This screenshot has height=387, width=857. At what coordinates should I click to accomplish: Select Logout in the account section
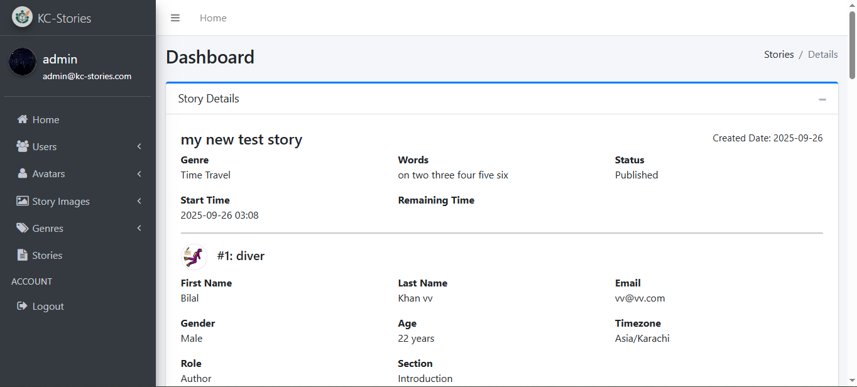point(78,306)
